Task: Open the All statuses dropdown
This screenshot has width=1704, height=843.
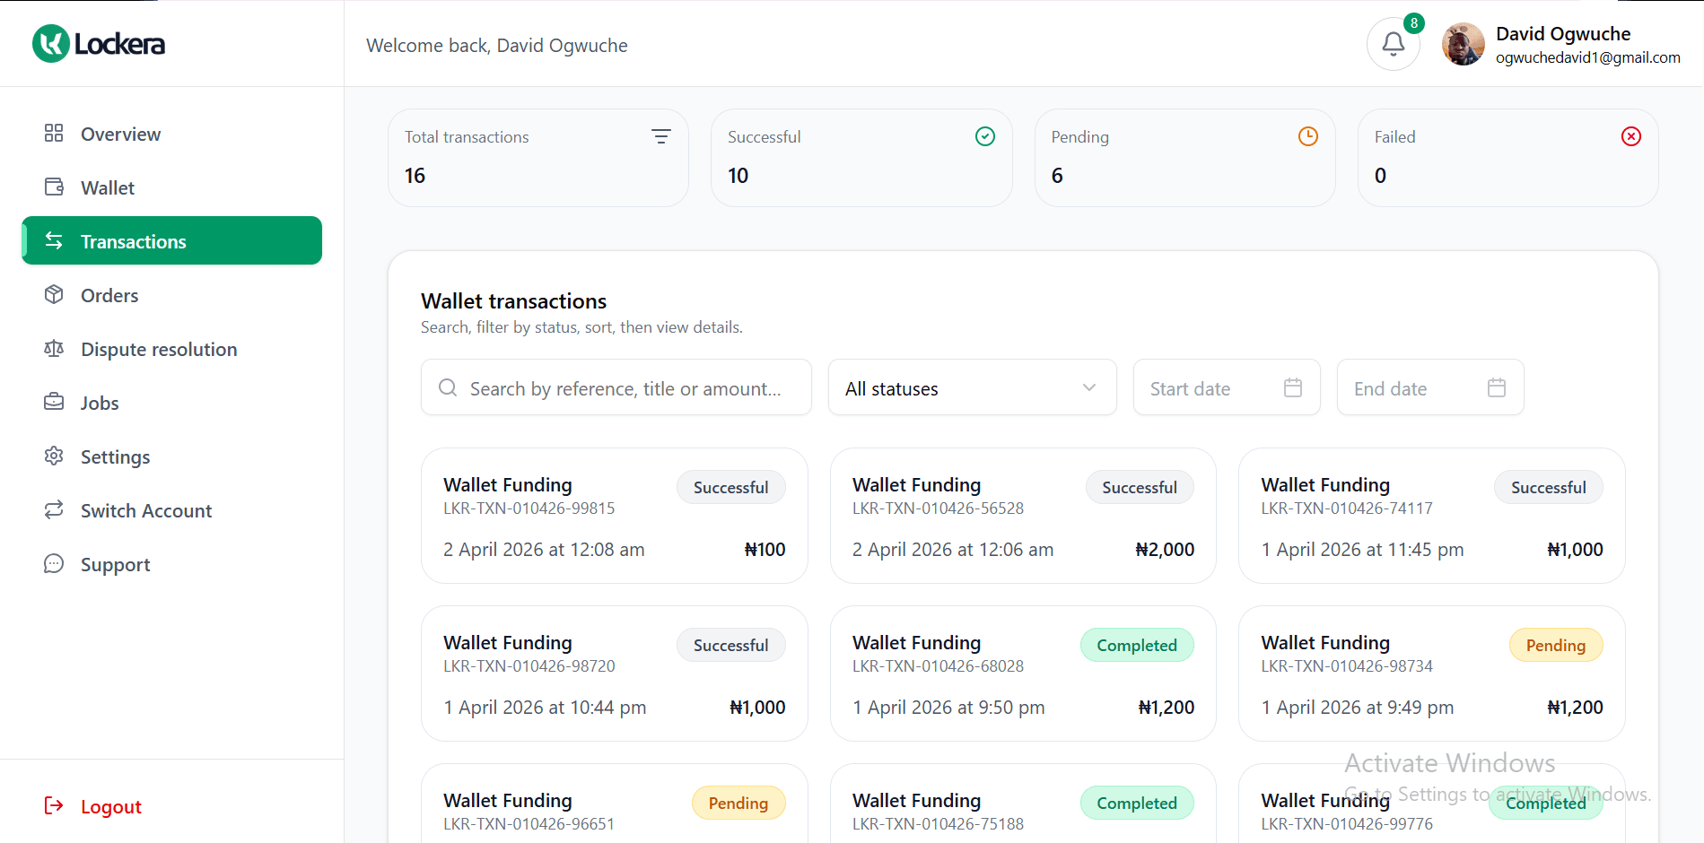Action: [972, 387]
